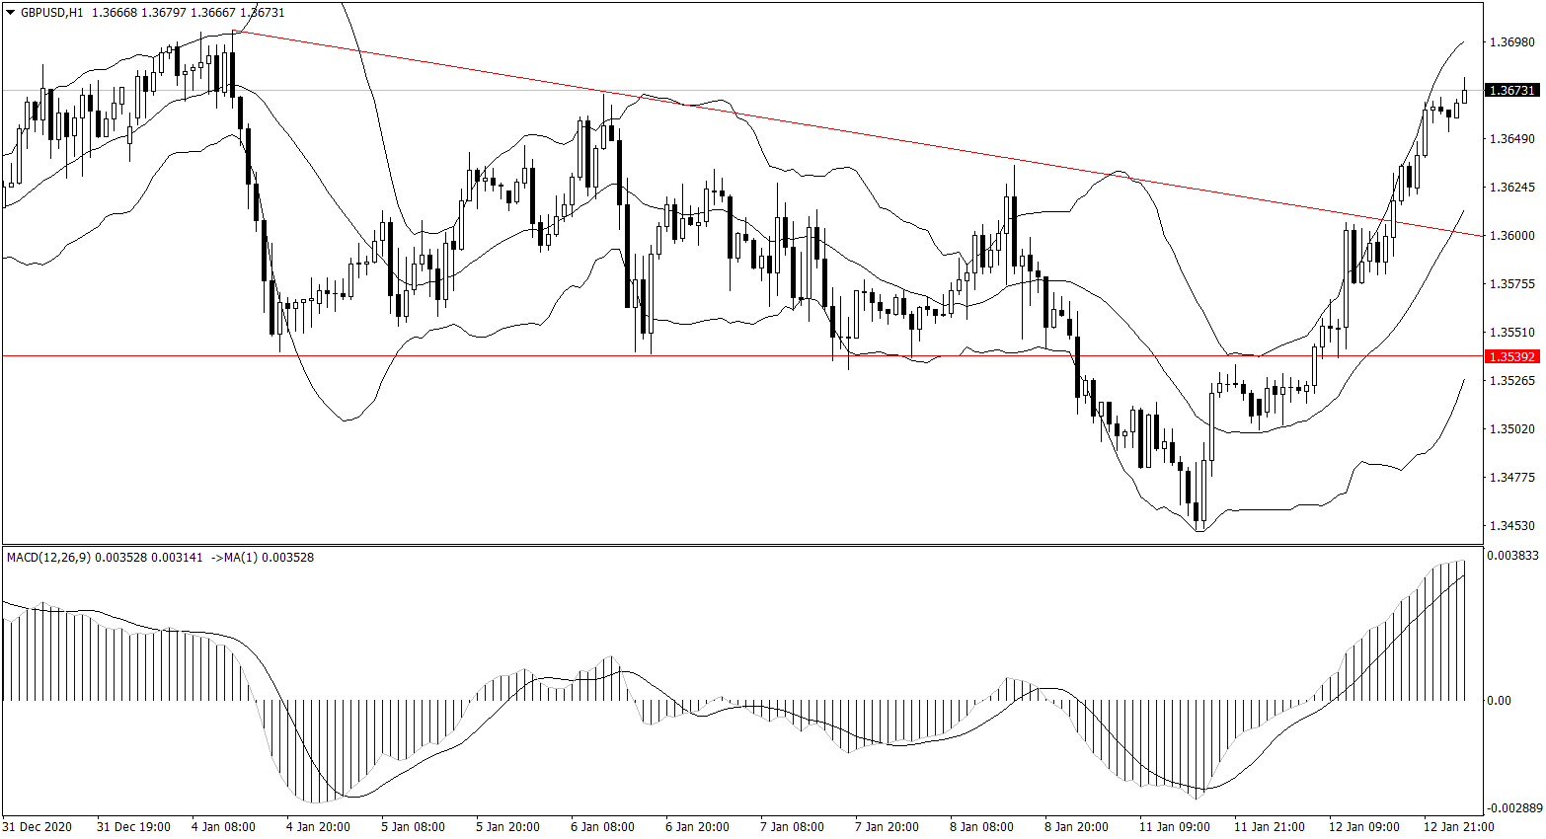Click the 4 Jan 08:00 time label
The width and height of the screenshot is (1546, 839).
pyautogui.click(x=223, y=827)
